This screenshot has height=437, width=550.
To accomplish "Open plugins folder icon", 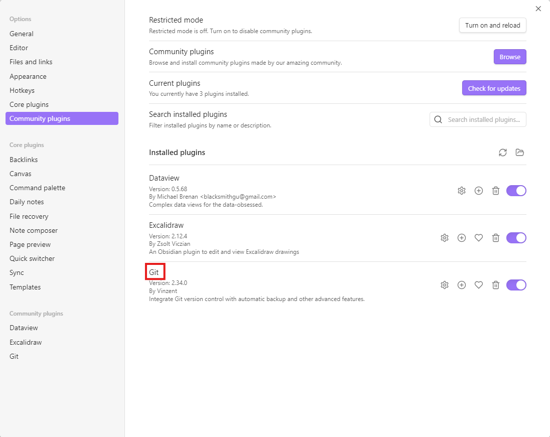I will click(520, 153).
